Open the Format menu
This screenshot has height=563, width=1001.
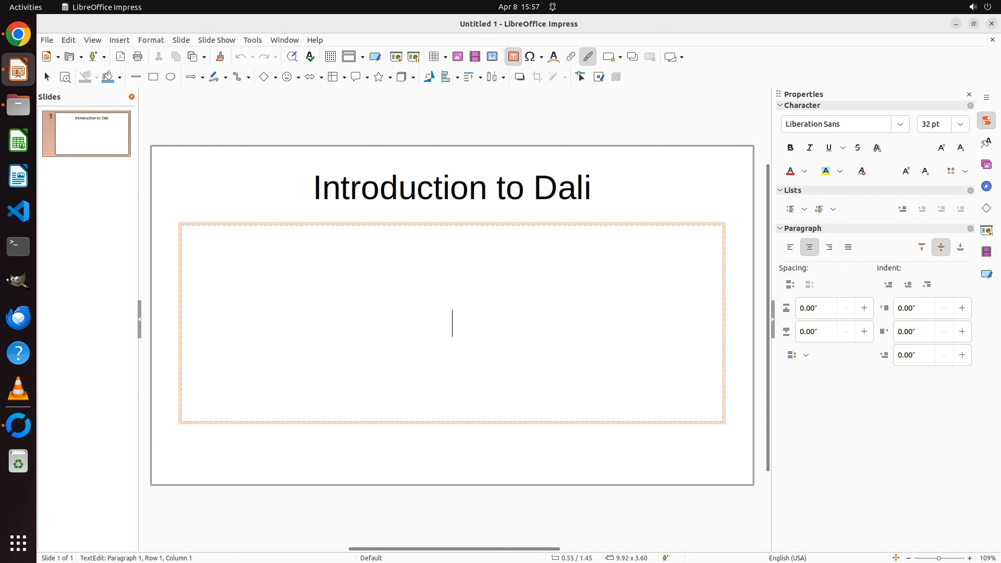point(151,40)
